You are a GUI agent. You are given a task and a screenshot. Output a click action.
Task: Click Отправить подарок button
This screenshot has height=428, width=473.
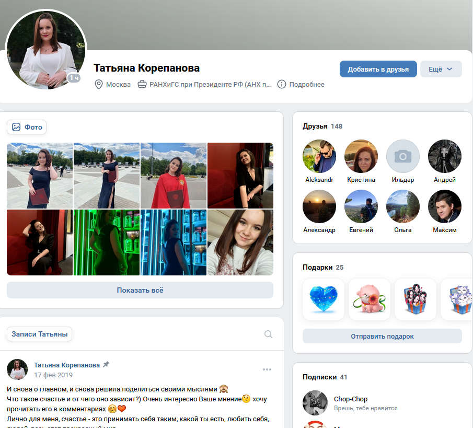382,337
